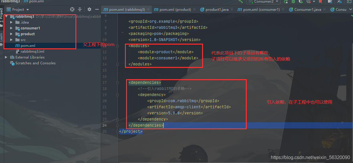Expand the consumer1 module
Image resolution: width=353 pixels, height=163 pixels.
11,28
